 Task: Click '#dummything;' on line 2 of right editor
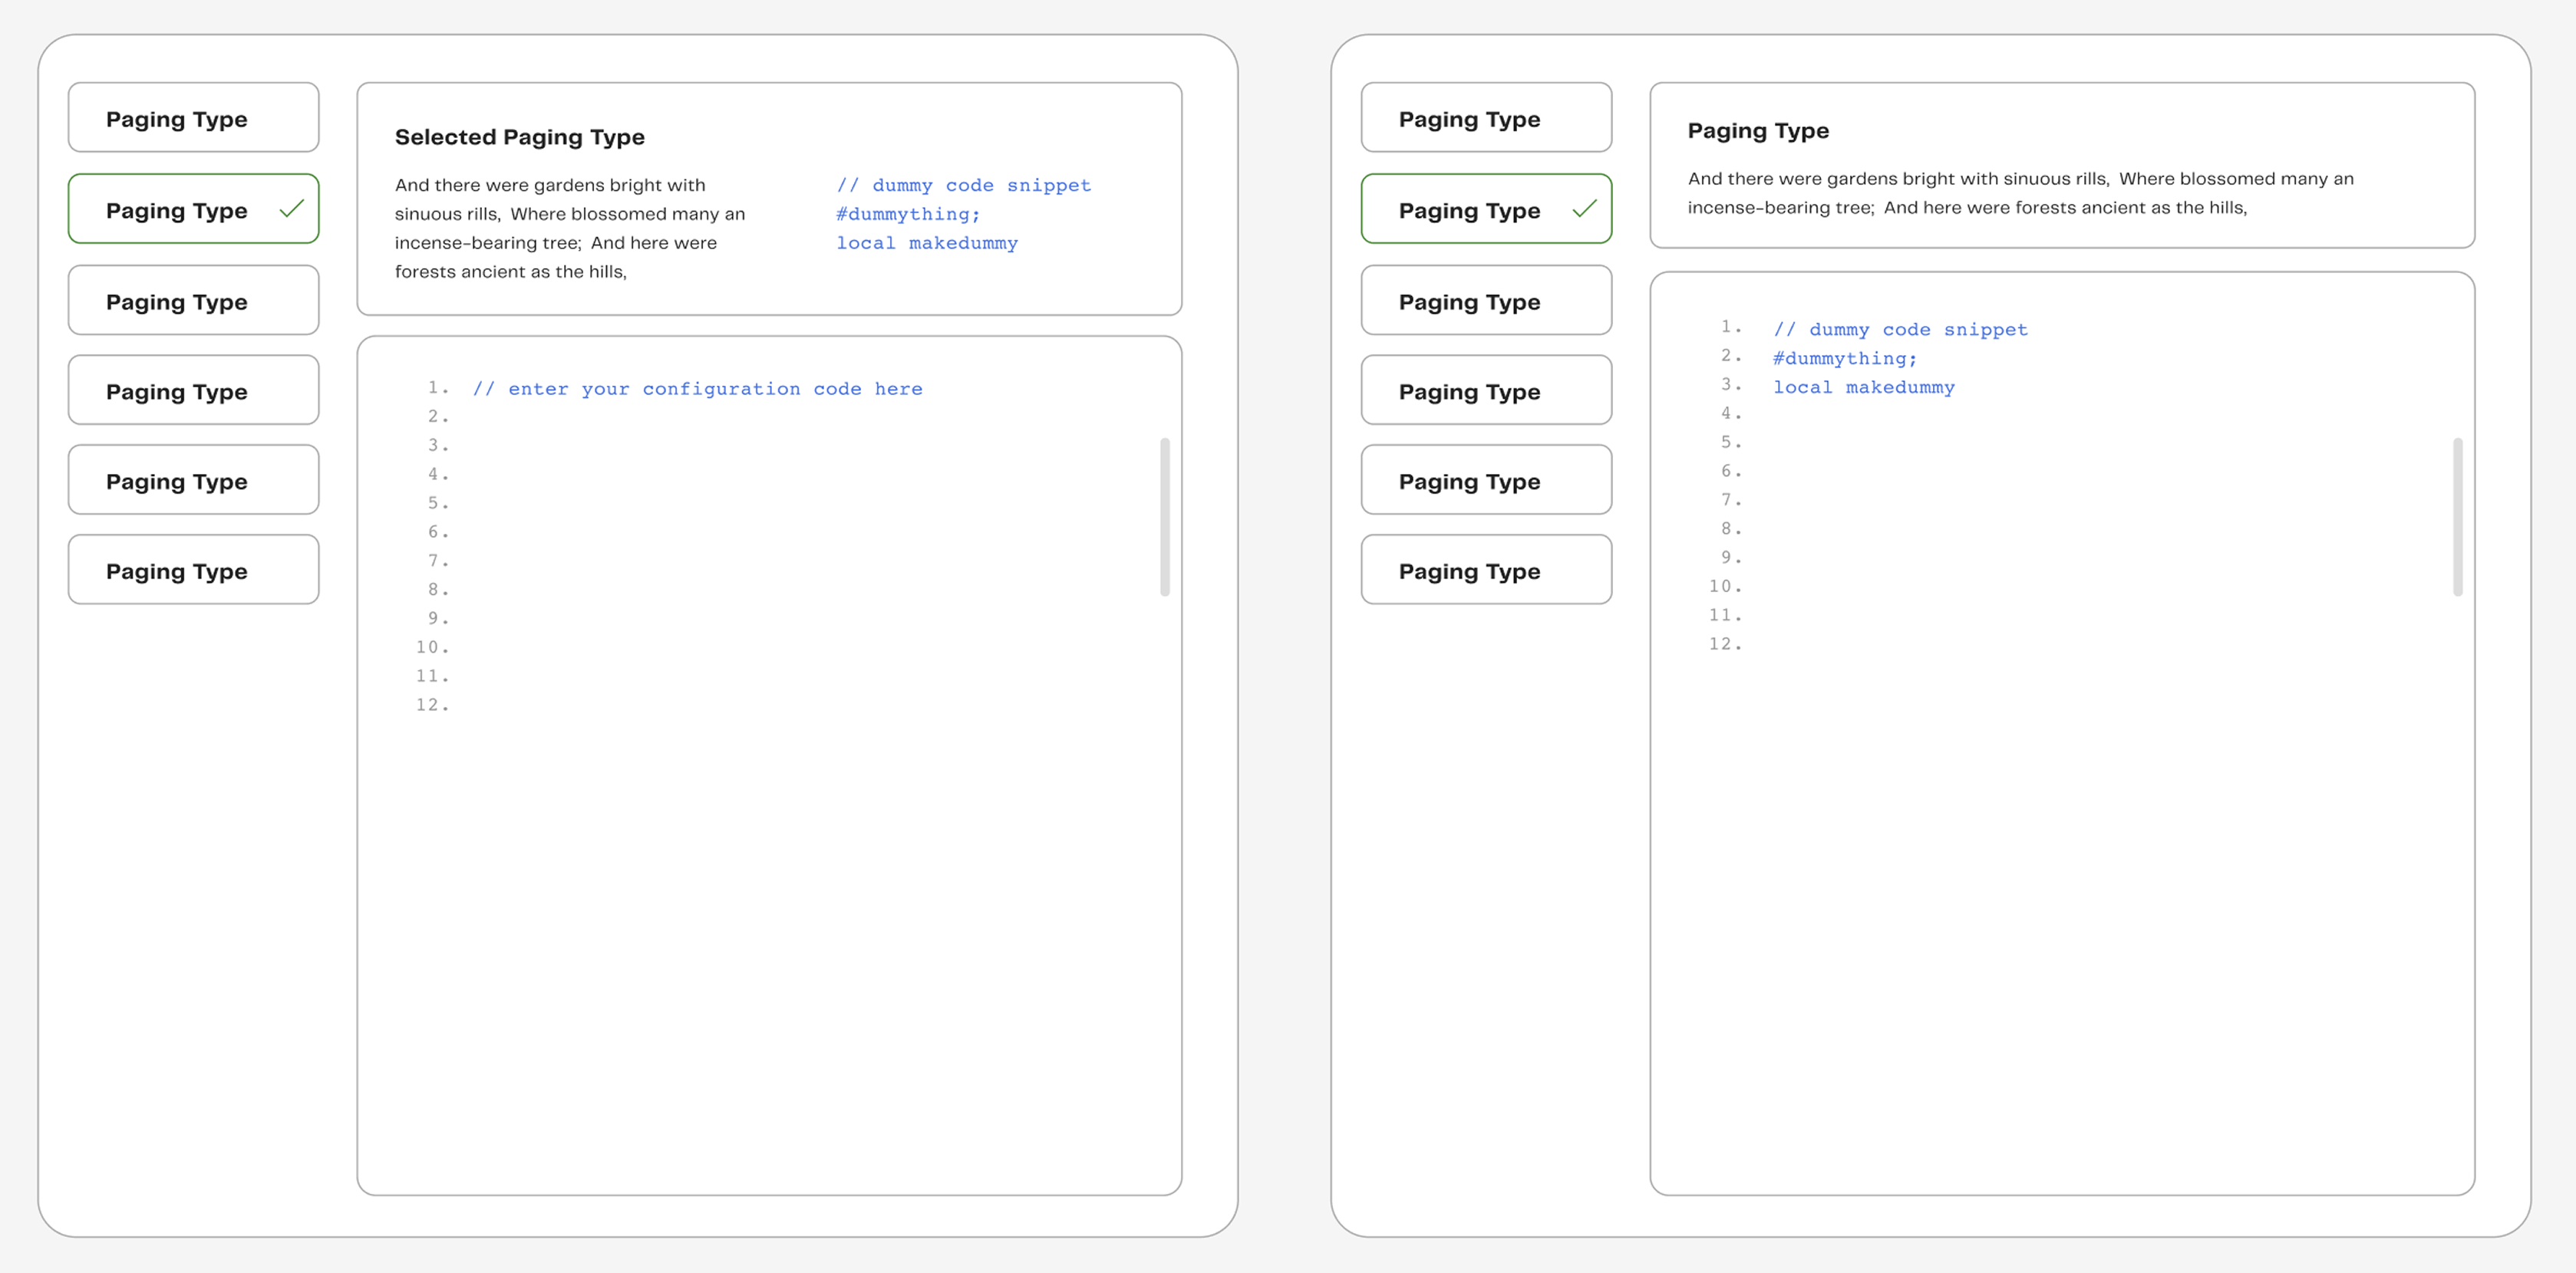(x=1845, y=357)
